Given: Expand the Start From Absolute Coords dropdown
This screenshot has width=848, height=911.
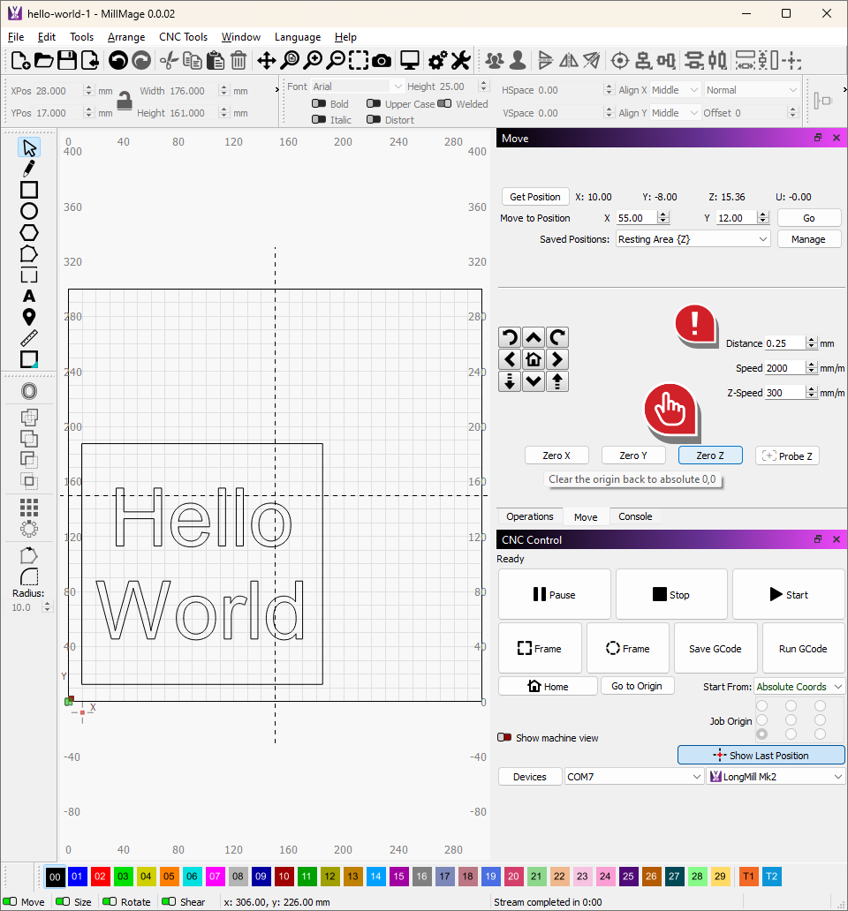Looking at the screenshot, I should 799,687.
